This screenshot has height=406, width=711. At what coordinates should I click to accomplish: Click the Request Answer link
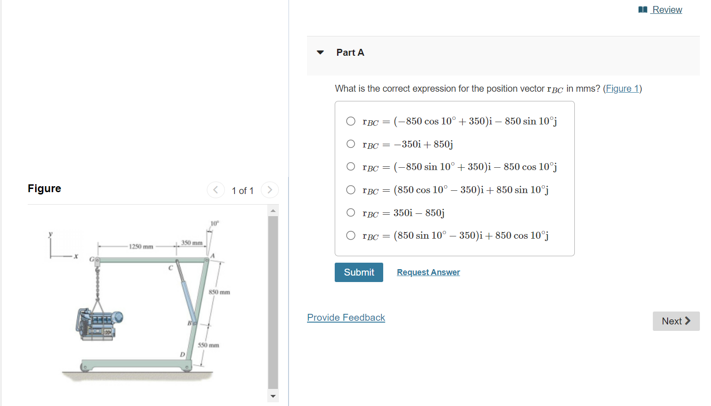pyautogui.click(x=428, y=272)
